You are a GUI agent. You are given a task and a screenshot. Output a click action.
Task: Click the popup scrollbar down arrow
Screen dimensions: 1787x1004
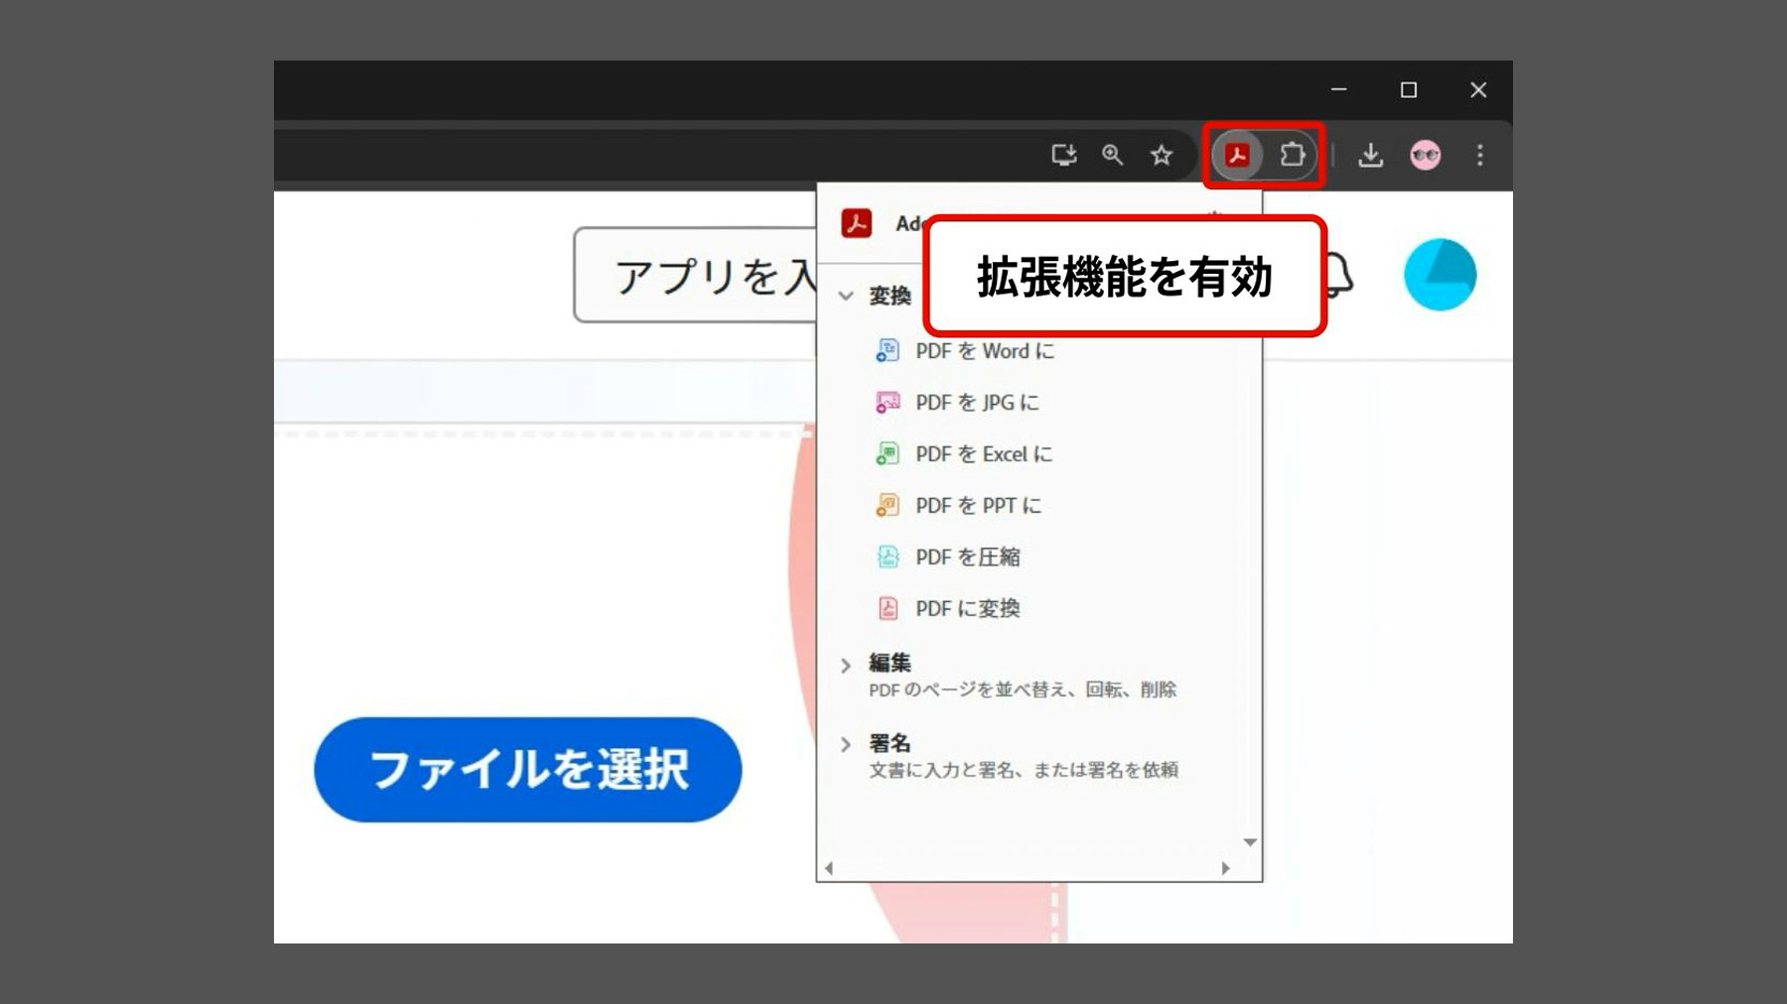tap(1250, 842)
